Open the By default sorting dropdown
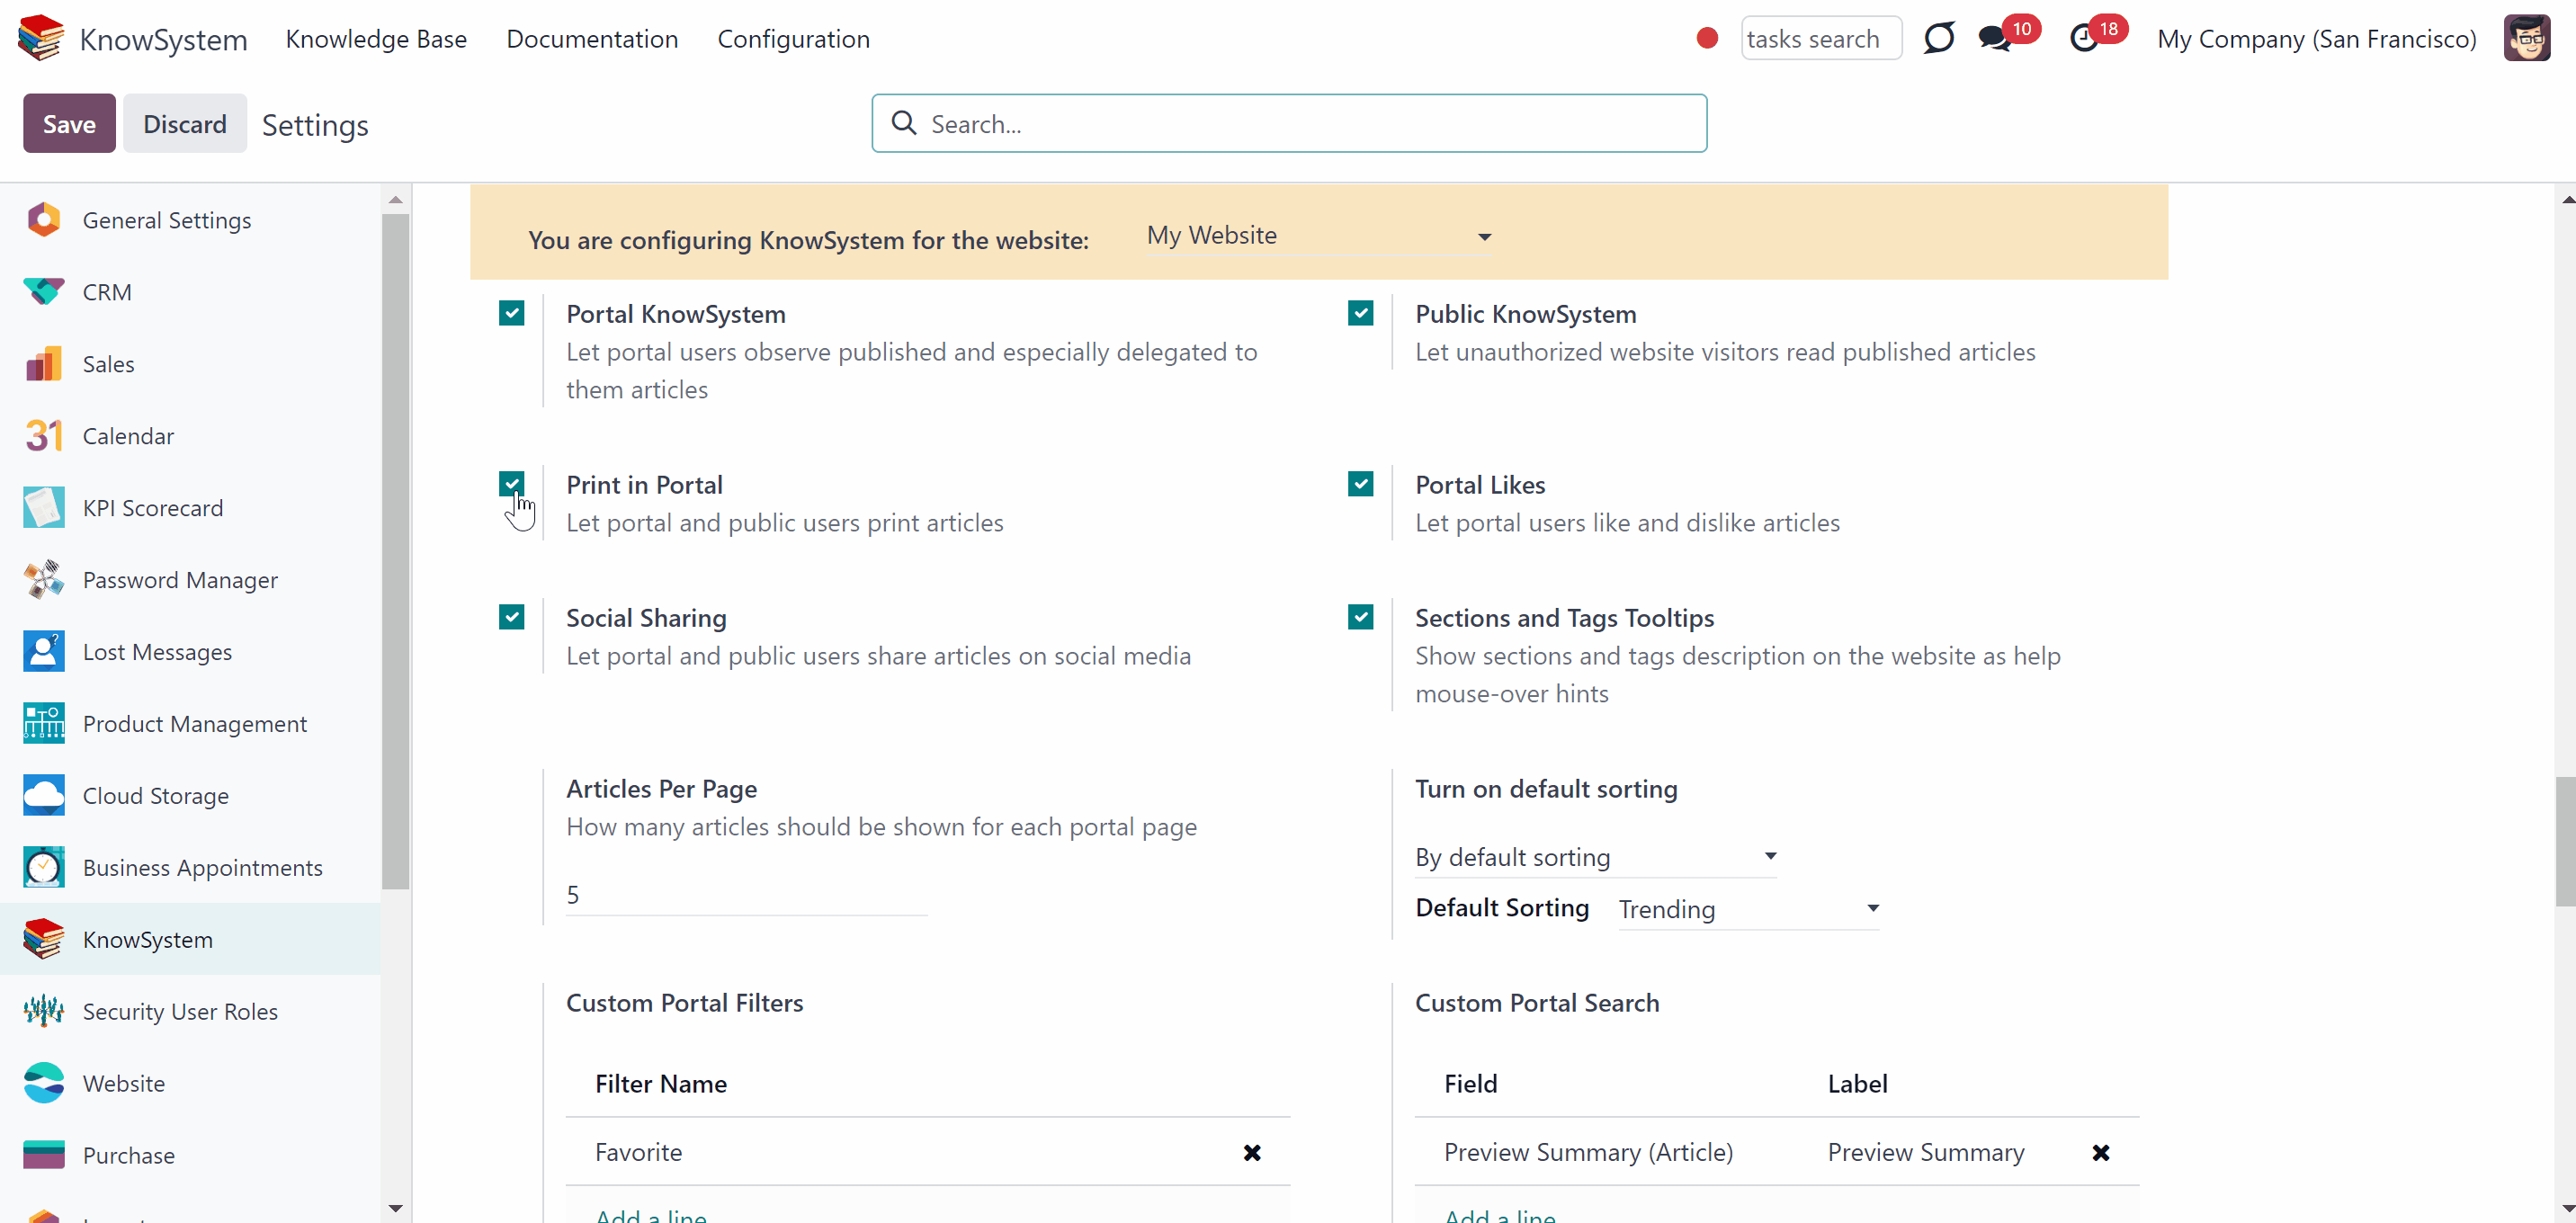The image size is (2576, 1223). tap(1596, 857)
